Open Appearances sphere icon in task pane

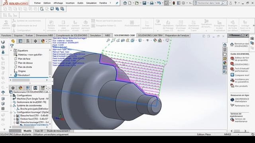[225, 63]
